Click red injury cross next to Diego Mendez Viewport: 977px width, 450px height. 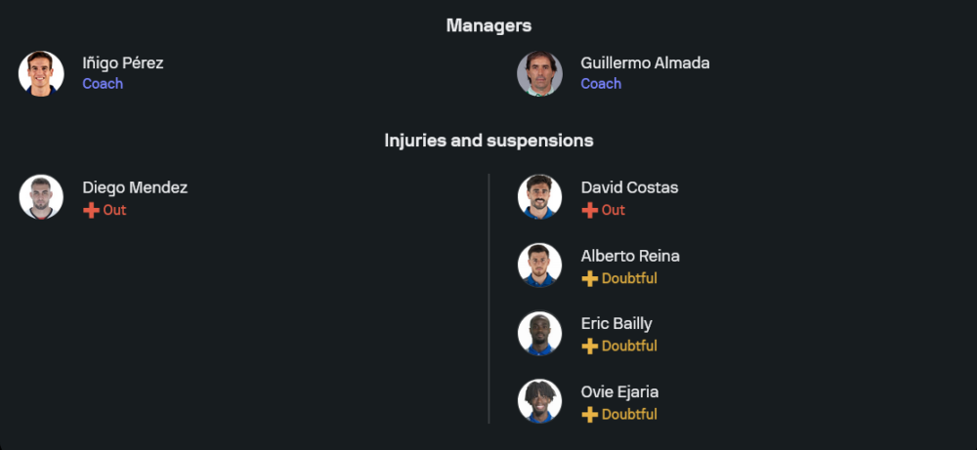click(x=91, y=210)
